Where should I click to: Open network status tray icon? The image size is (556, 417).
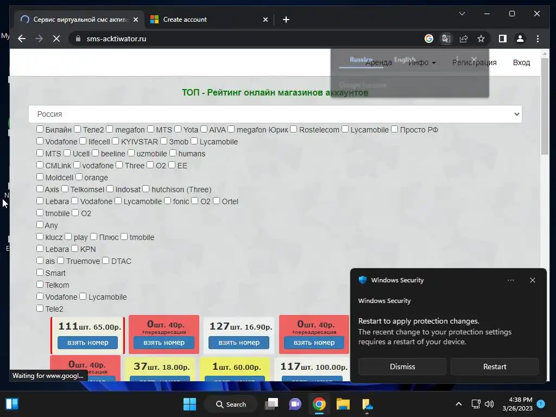[x=476, y=404]
